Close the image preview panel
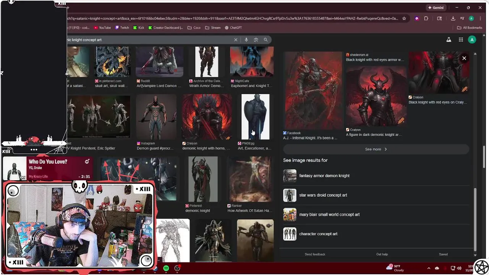 click(464, 58)
